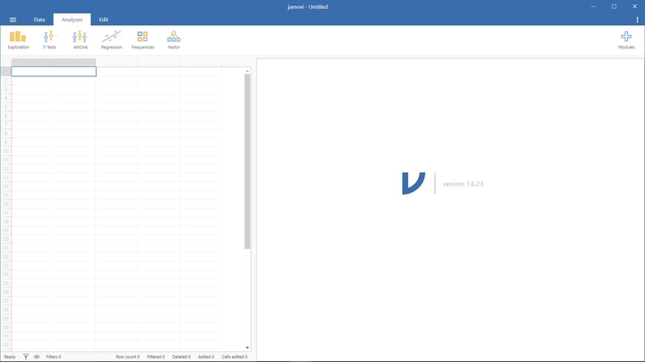Switch to the Edit tab
This screenshot has height=362, width=645.
point(104,20)
